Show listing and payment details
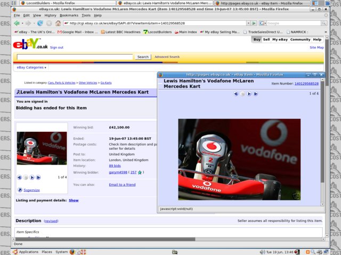The width and height of the screenshot is (341, 255). [x=74, y=200]
